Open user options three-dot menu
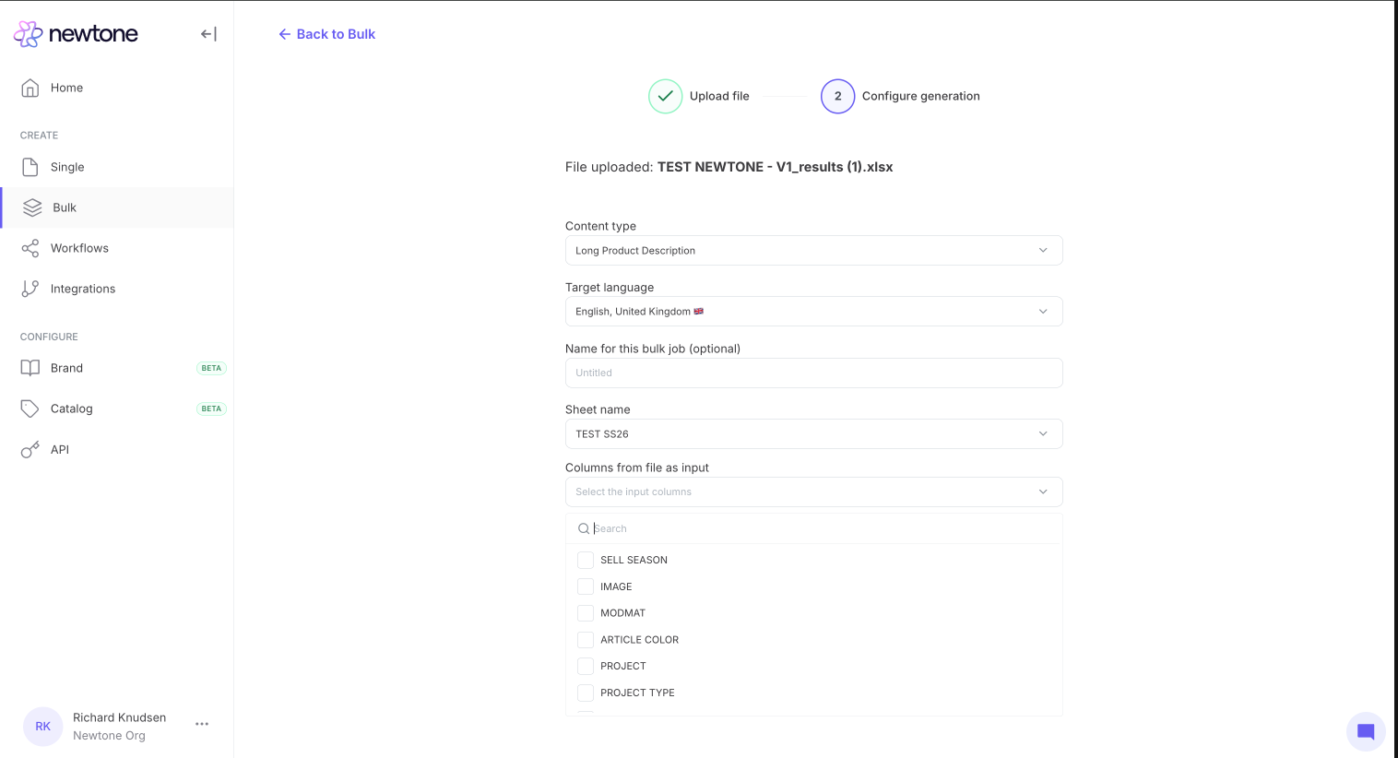1398x758 pixels. (x=202, y=725)
